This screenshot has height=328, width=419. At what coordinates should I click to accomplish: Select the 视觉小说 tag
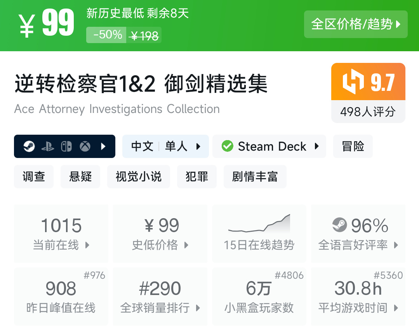[x=138, y=177]
